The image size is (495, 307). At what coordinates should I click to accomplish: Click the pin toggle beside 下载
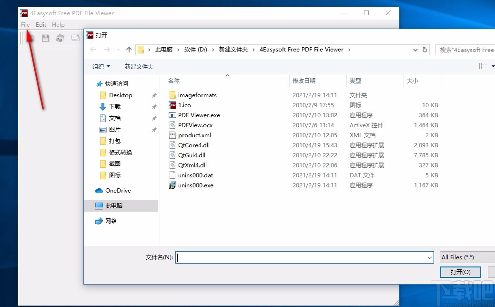[154, 106]
